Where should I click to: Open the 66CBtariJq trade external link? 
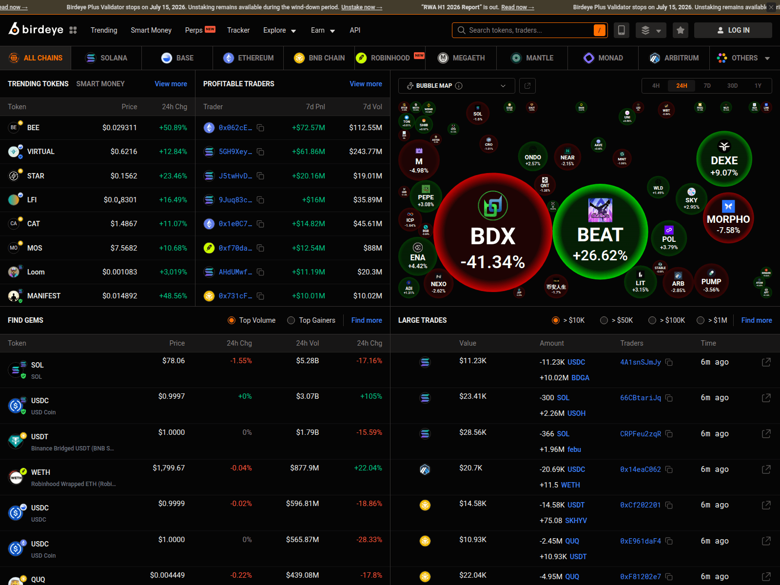(766, 398)
